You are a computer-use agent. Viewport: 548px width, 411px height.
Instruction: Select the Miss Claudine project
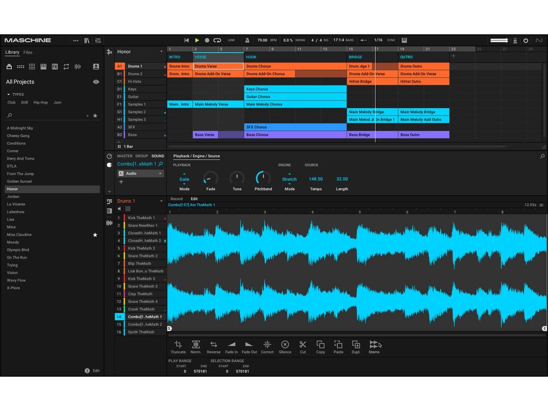pyautogui.click(x=52, y=234)
